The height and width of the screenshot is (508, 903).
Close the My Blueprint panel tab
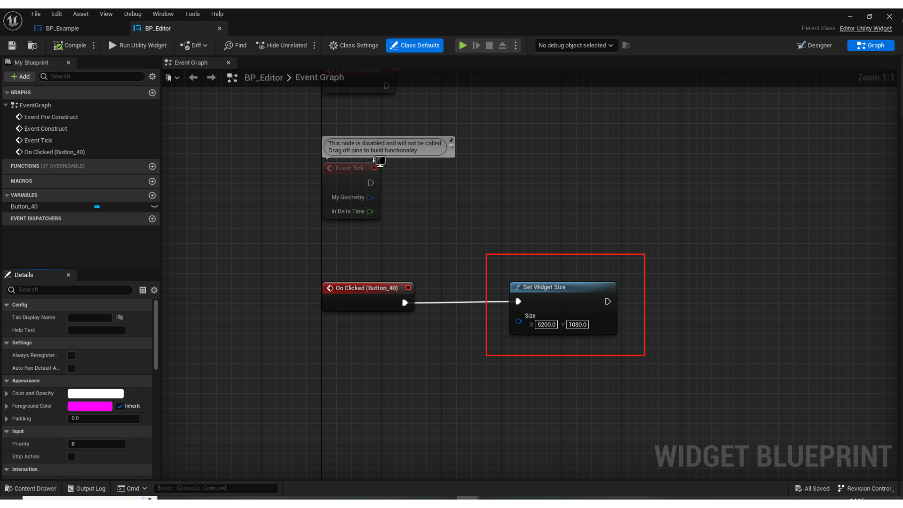click(x=68, y=63)
